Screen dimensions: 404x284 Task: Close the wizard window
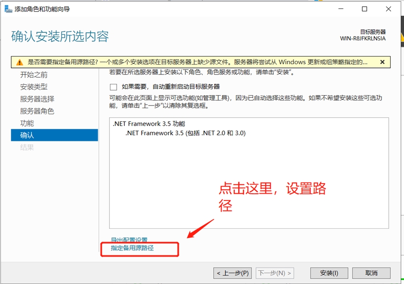pos(389,9)
